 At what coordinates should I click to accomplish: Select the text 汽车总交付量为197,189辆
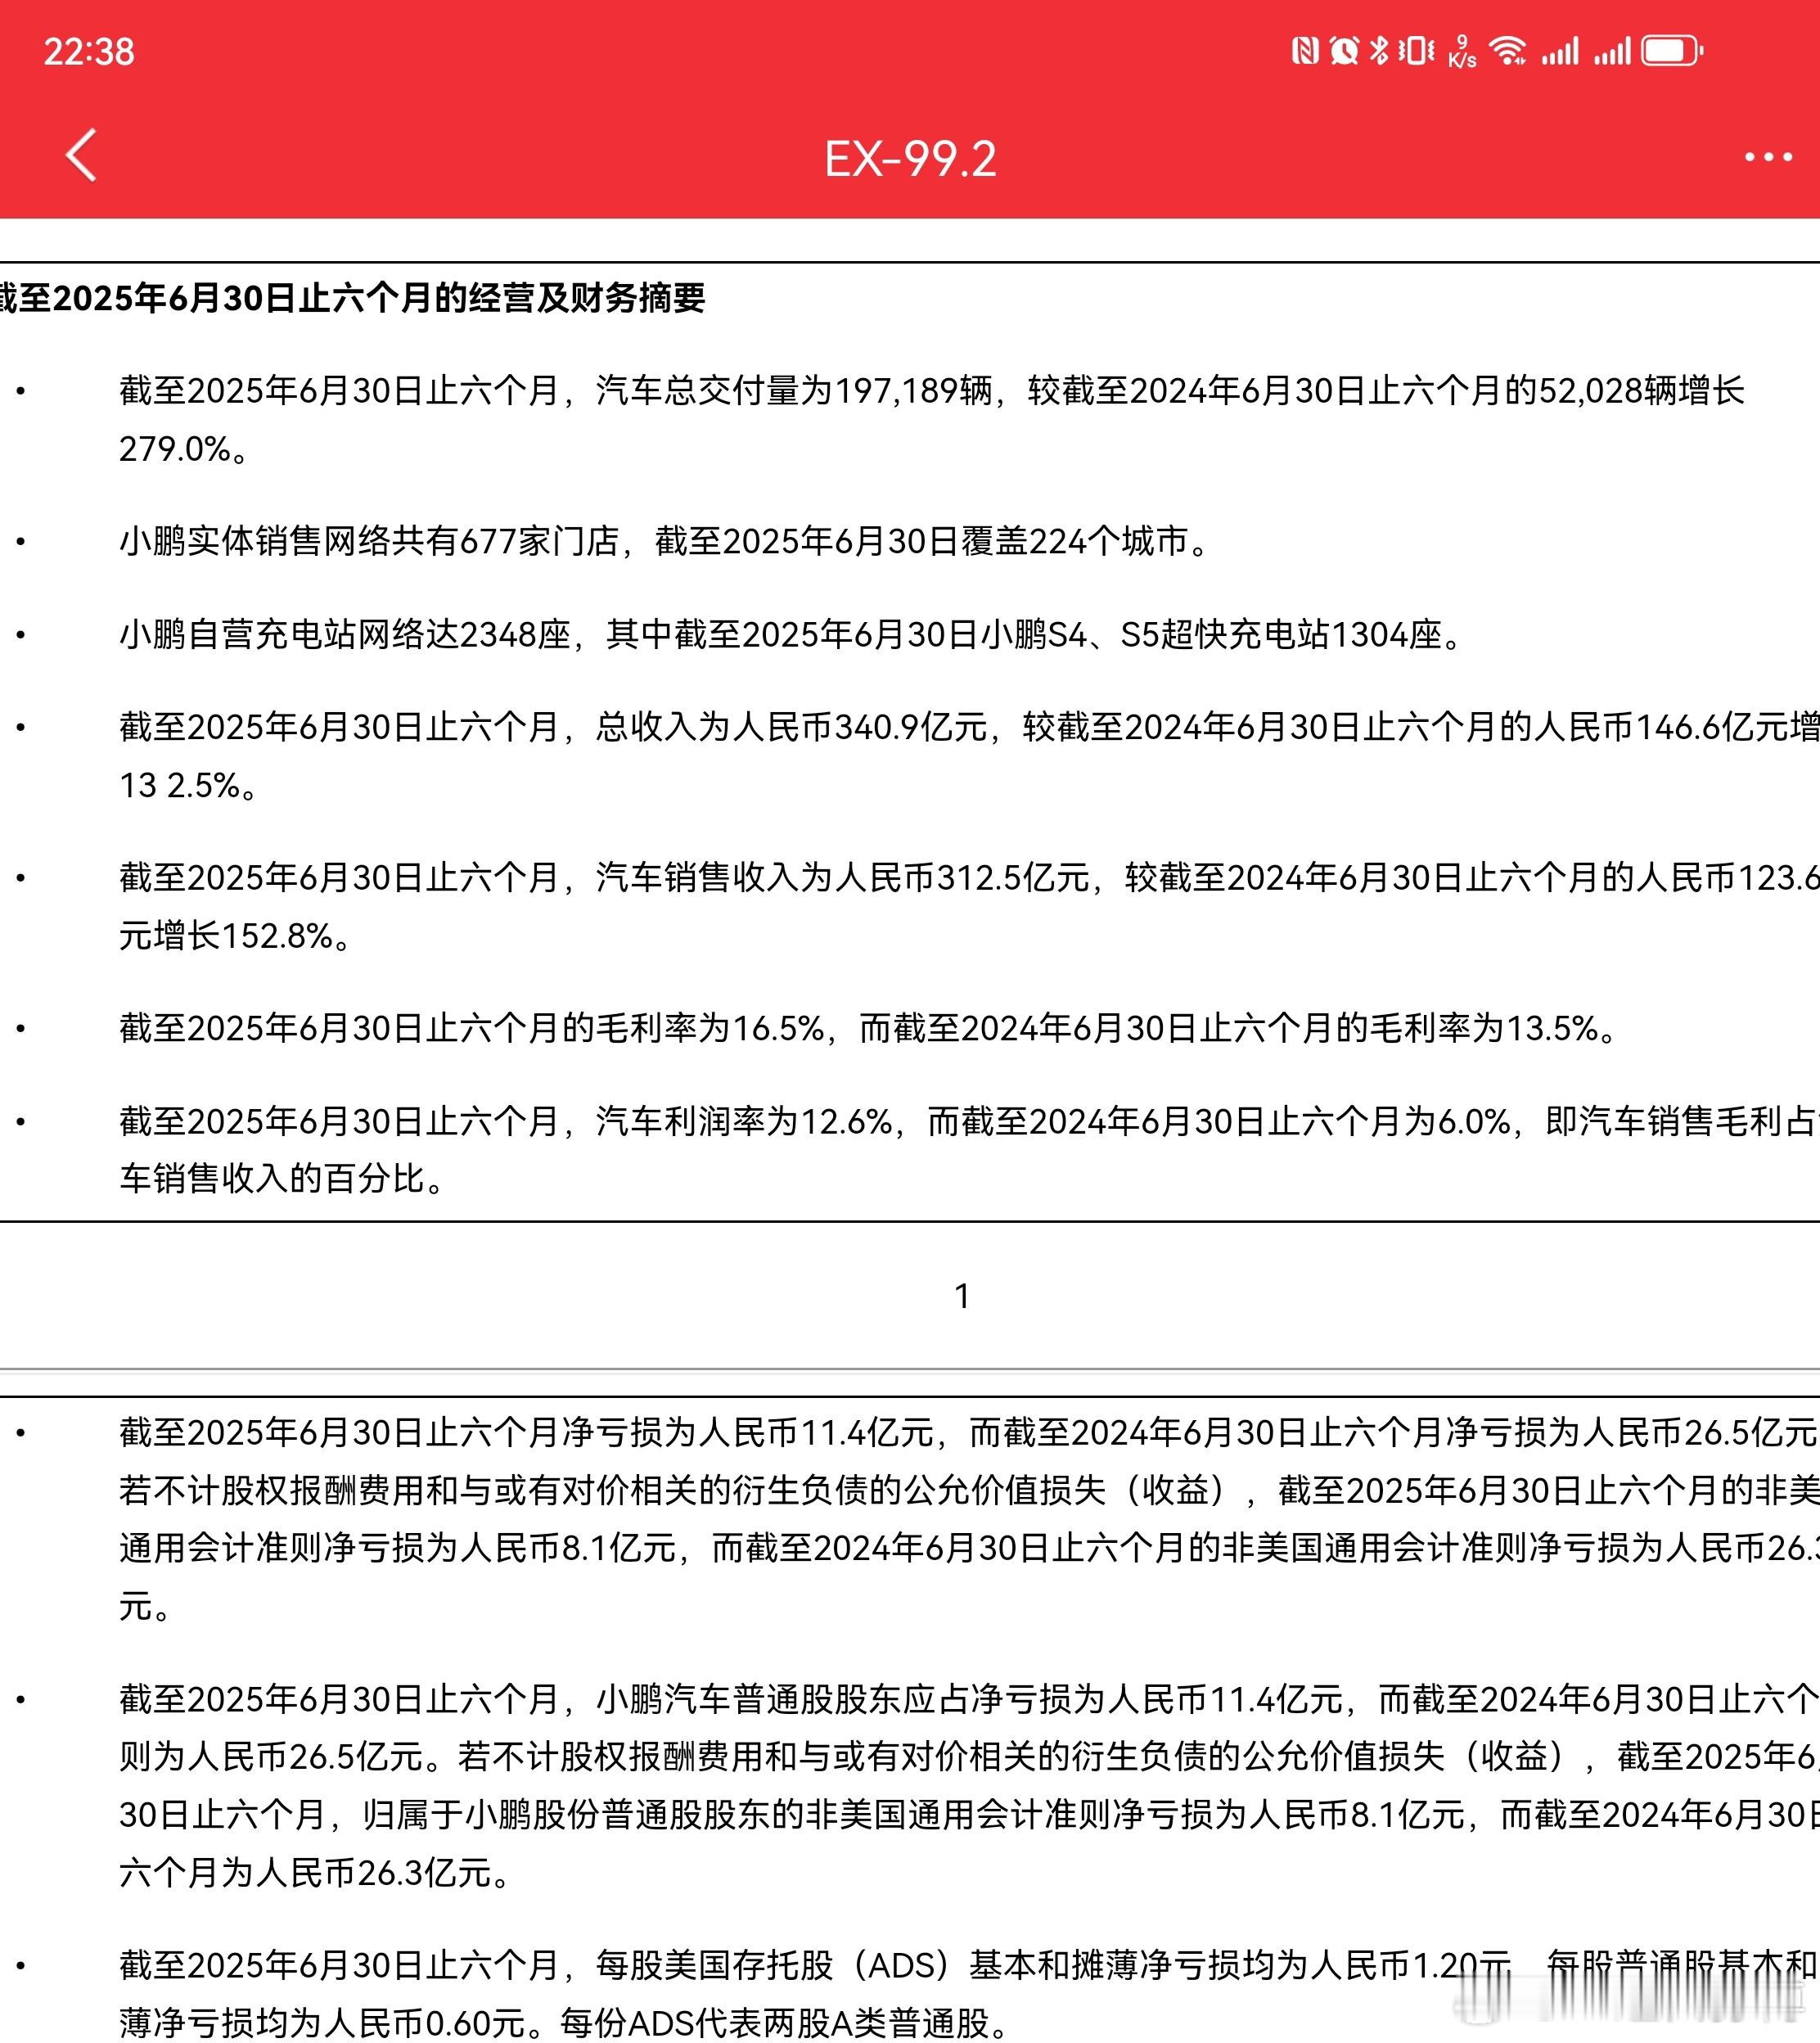pyautogui.click(x=794, y=391)
